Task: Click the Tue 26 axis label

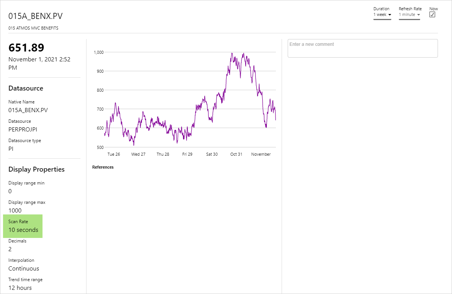Action: pyautogui.click(x=114, y=154)
